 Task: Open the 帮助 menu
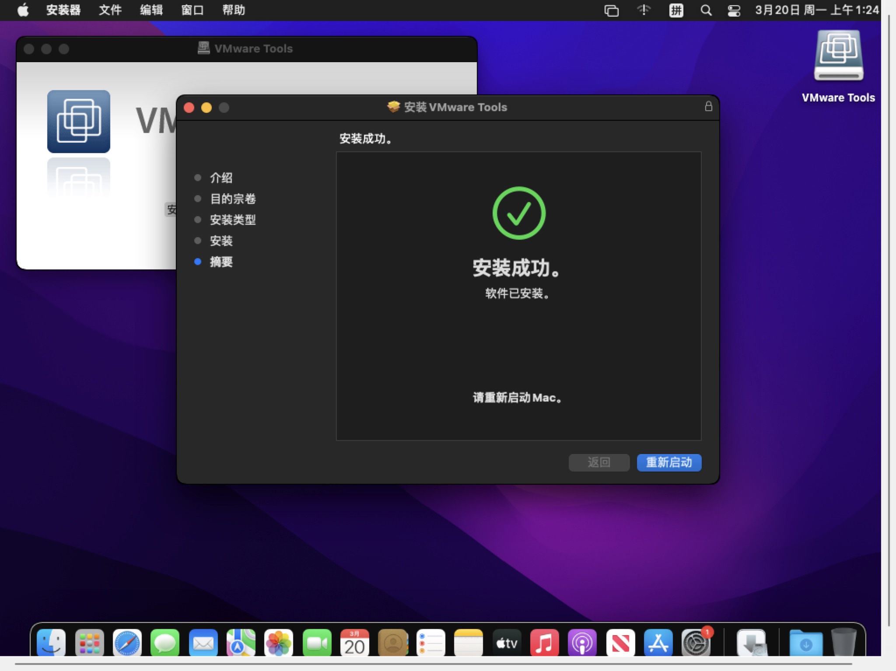[x=234, y=10]
